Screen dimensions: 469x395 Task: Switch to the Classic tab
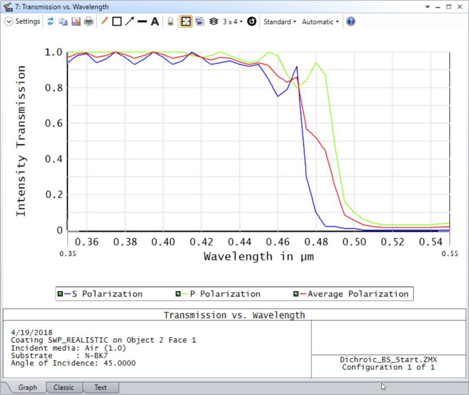tap(64, 387)
